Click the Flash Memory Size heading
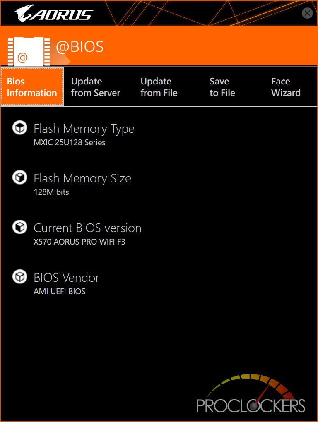The width and height of the screenshot is (318, 422). (82, 179)
